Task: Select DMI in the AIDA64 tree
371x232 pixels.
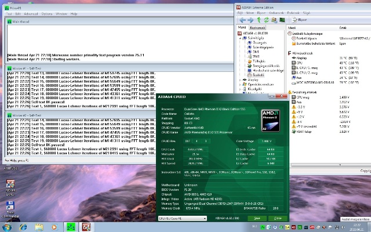Action: pos(253,52)
